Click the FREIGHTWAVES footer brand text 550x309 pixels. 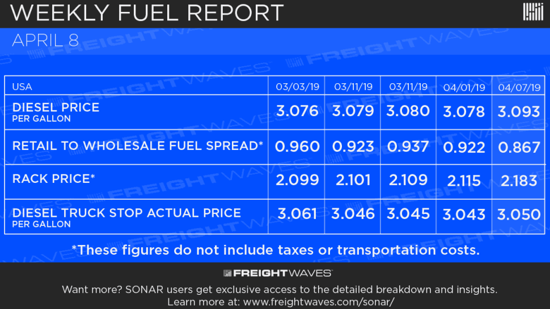pyautogui.click(x=282, y=273)
